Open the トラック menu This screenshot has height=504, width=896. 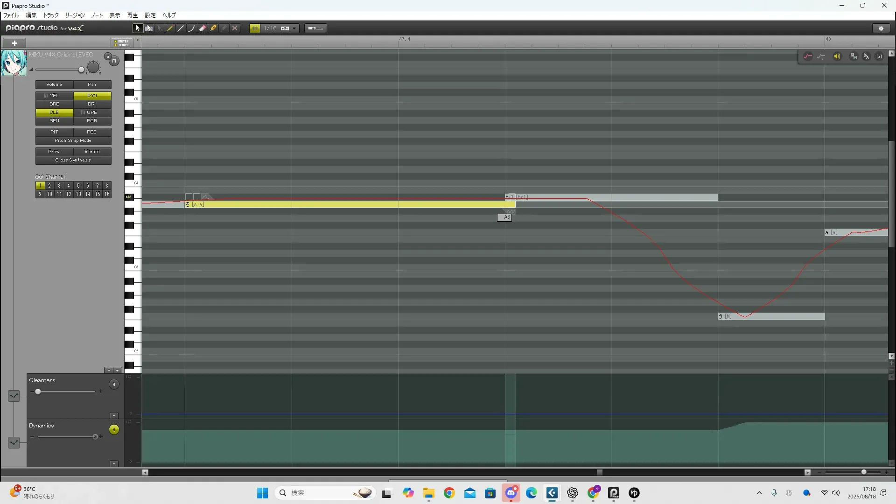tap(51, 15)
